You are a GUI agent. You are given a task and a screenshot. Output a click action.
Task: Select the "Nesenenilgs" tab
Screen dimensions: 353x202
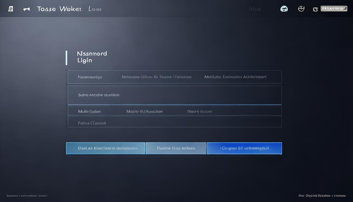(x=90, y=77)
